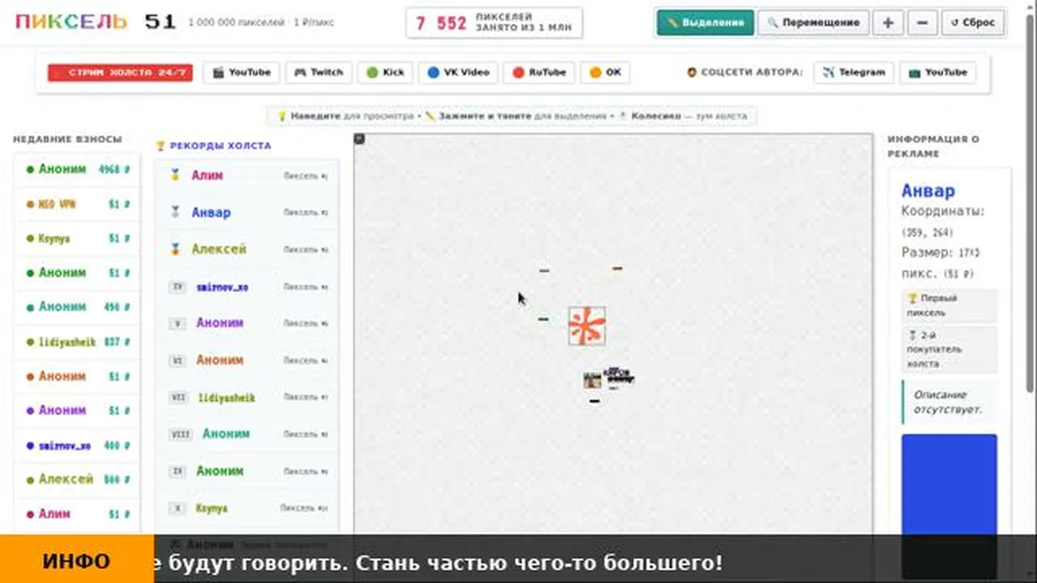The height and width of the screenshot is (583, 1037).
Task: Select Ksynya in the canvas records list
Action: click(x=248, y=509)
